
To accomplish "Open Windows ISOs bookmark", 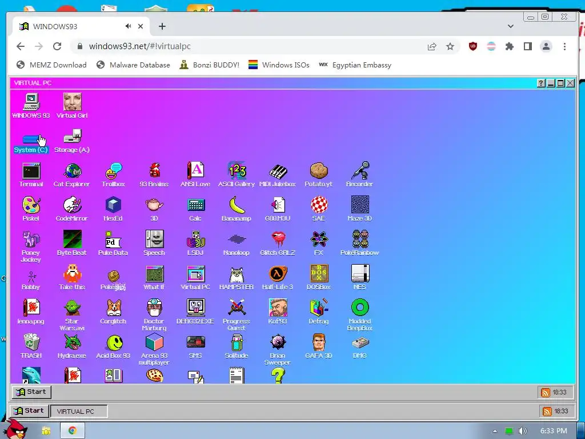I will coord(279,65).
